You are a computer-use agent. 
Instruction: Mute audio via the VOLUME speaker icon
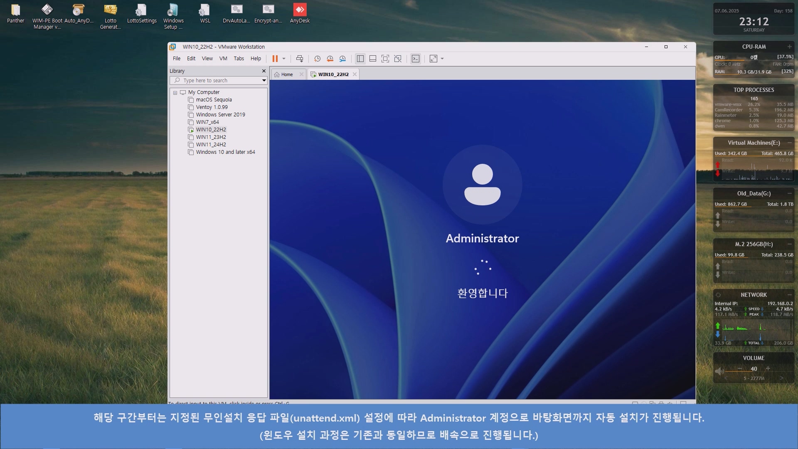[x=719, y=371]
